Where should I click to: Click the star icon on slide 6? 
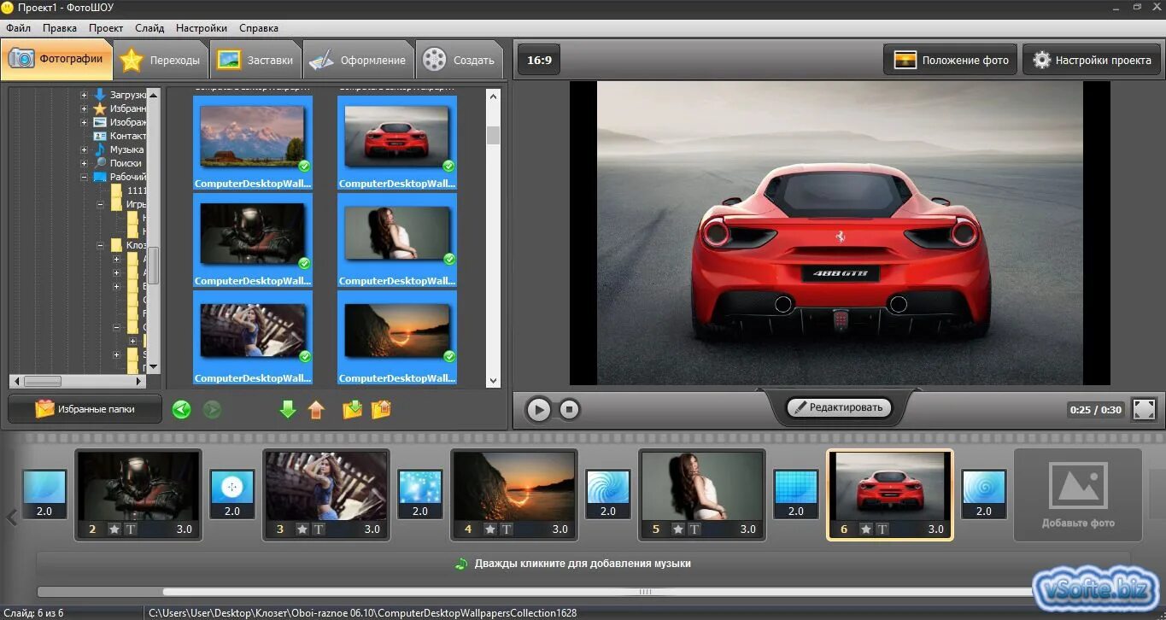866,529
